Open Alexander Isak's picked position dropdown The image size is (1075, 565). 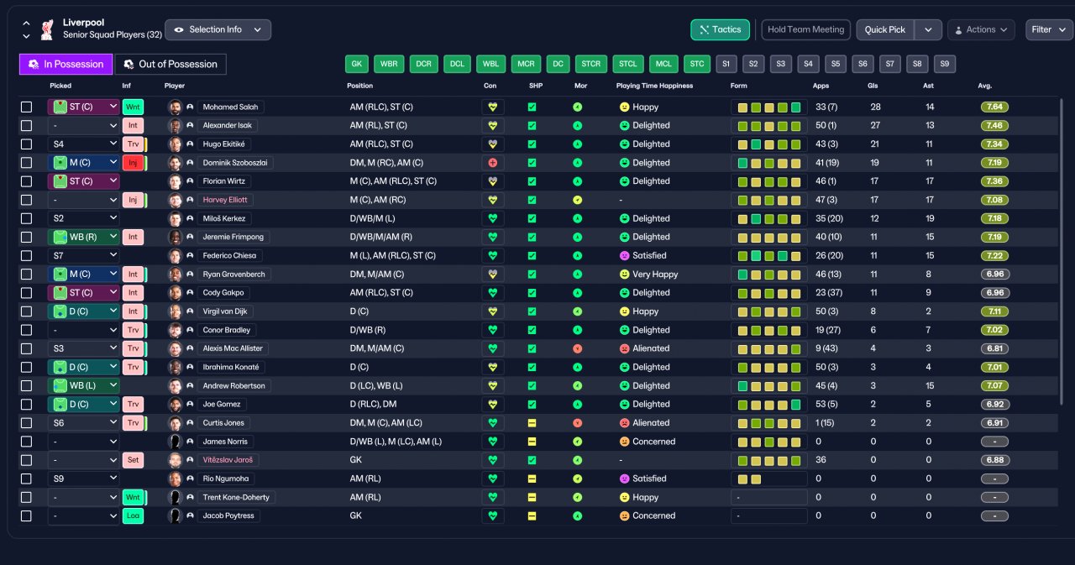tap(83, 126)
